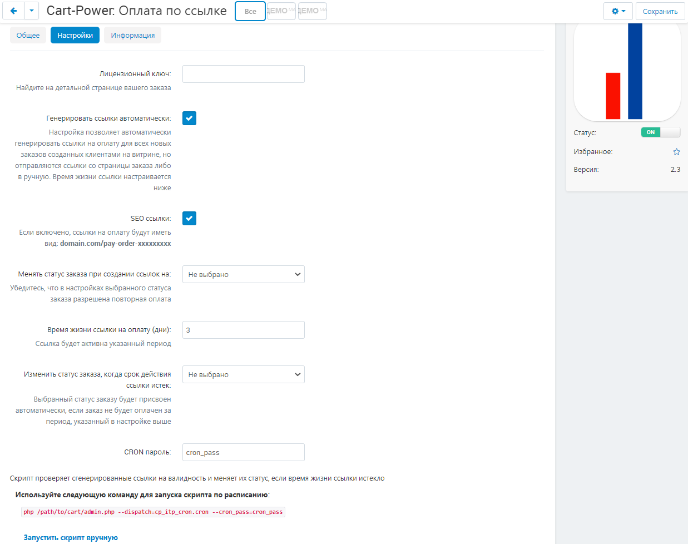
Task: Click the Сохранить button
Action: click(x=660, y=11)
